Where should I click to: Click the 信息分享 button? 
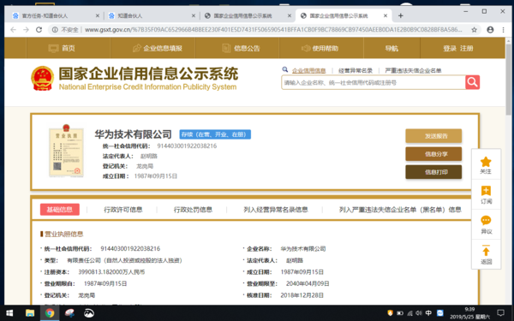click(433, 154)
